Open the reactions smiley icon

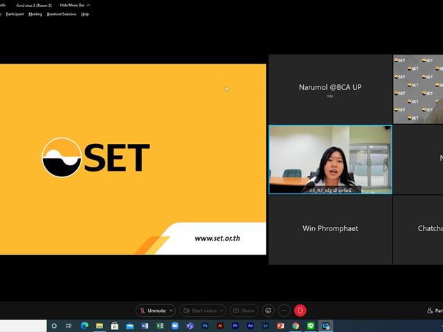pos(268,311)
